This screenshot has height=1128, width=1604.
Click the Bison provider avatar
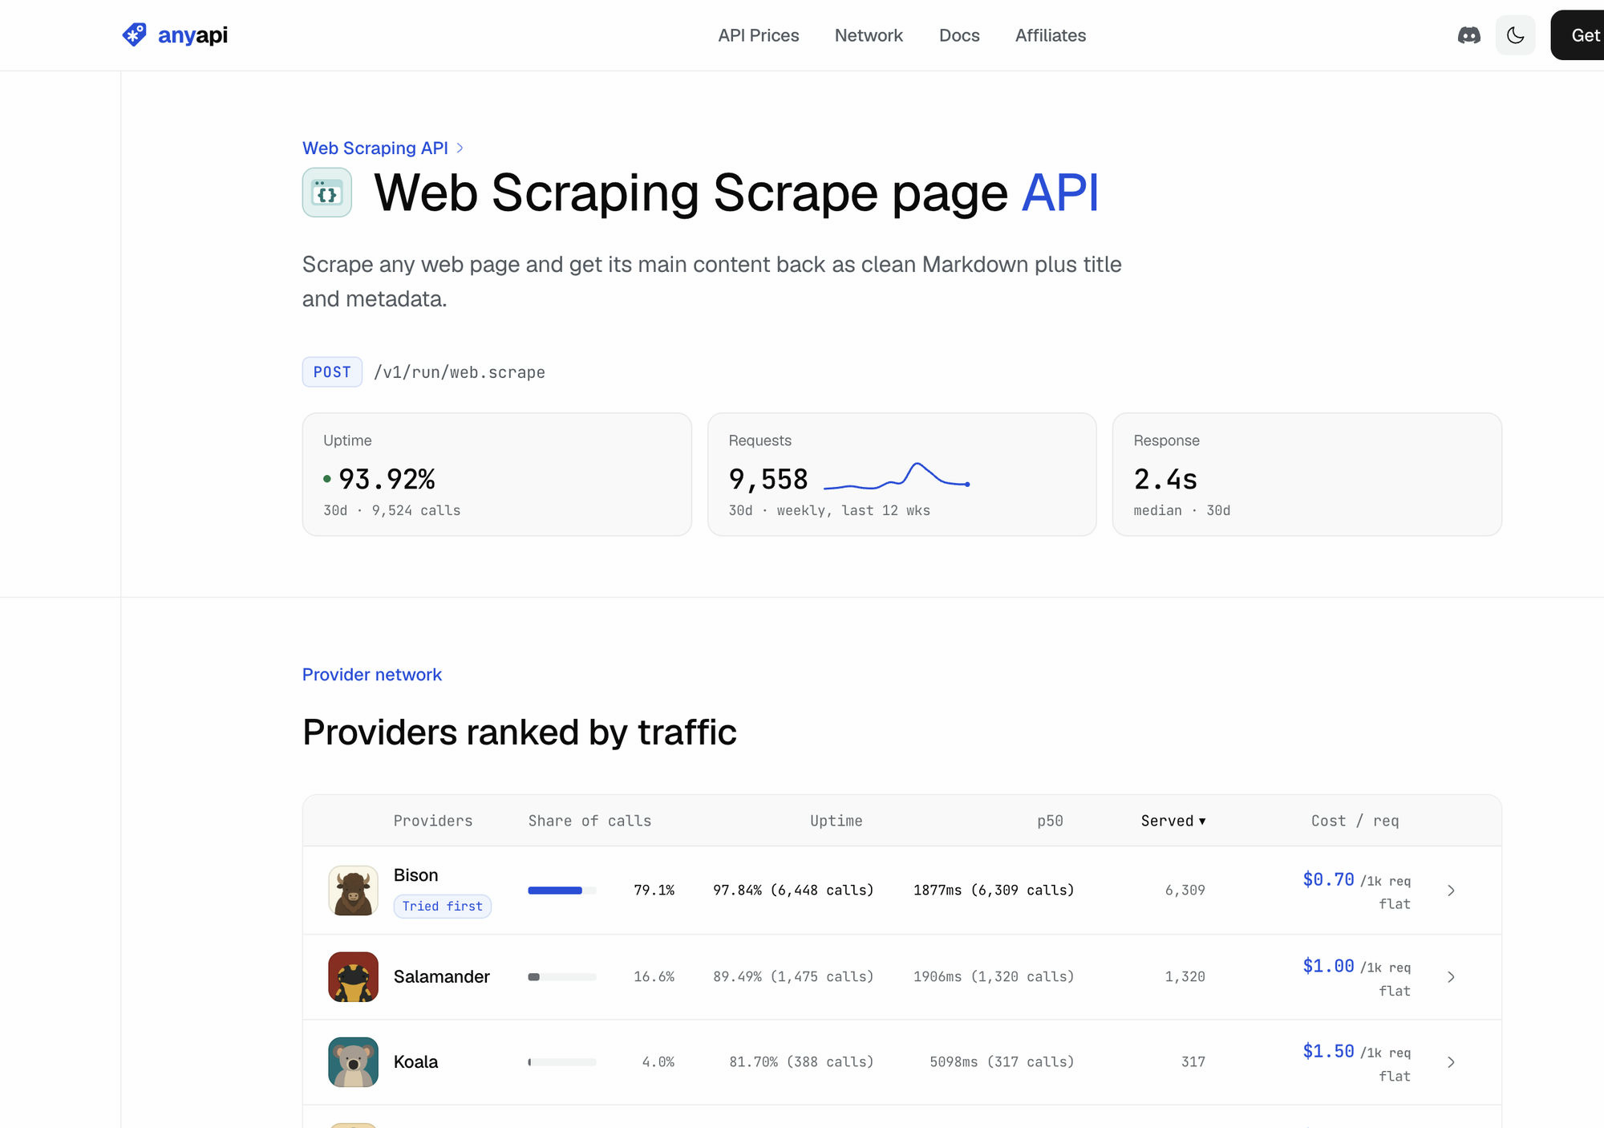pos(353,891)
